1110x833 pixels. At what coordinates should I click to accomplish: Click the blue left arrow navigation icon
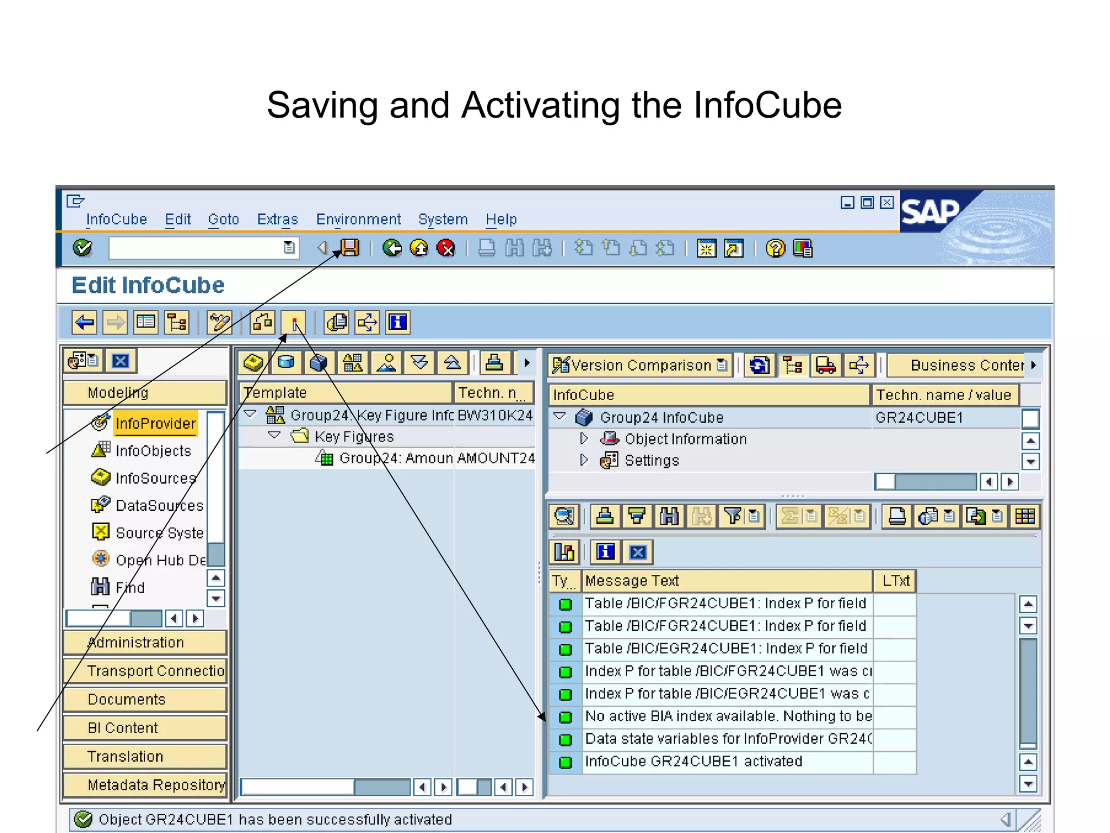(x=85, y=323)
